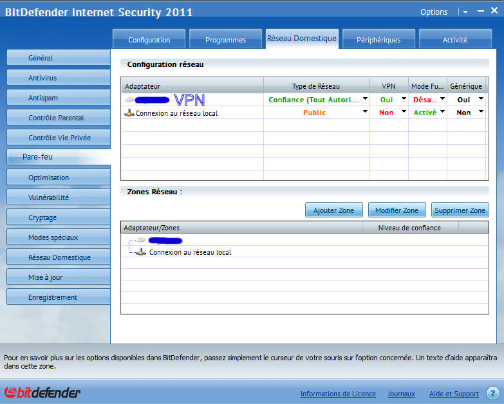The image size is (504, 404).
Task: Click the Mode Fu... column header
Action: click(x=427, y=86)
